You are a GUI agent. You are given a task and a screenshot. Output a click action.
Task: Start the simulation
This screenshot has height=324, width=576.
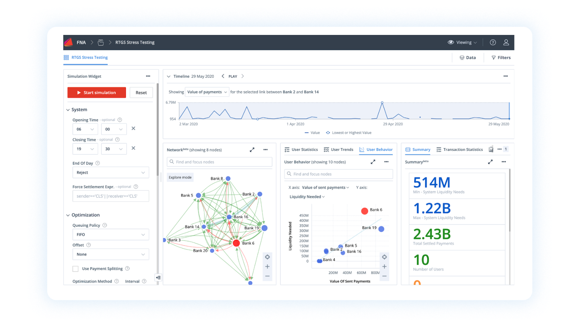click(x=96, y=93)
